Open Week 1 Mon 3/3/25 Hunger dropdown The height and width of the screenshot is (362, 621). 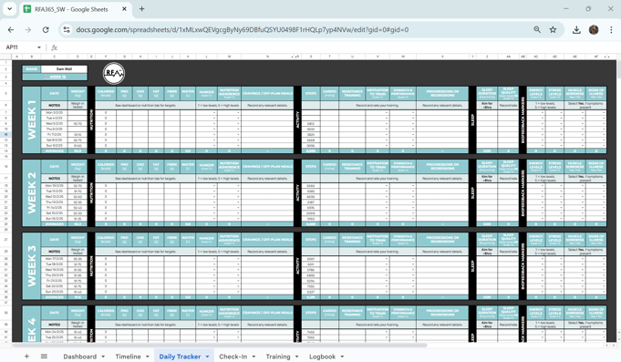point(214,113)
